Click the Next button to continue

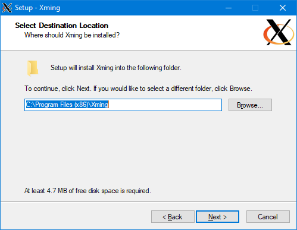point(217,217)
